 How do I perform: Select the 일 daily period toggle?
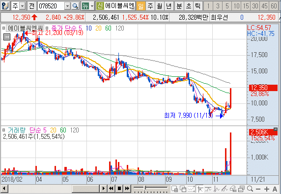tap(141, 6)
